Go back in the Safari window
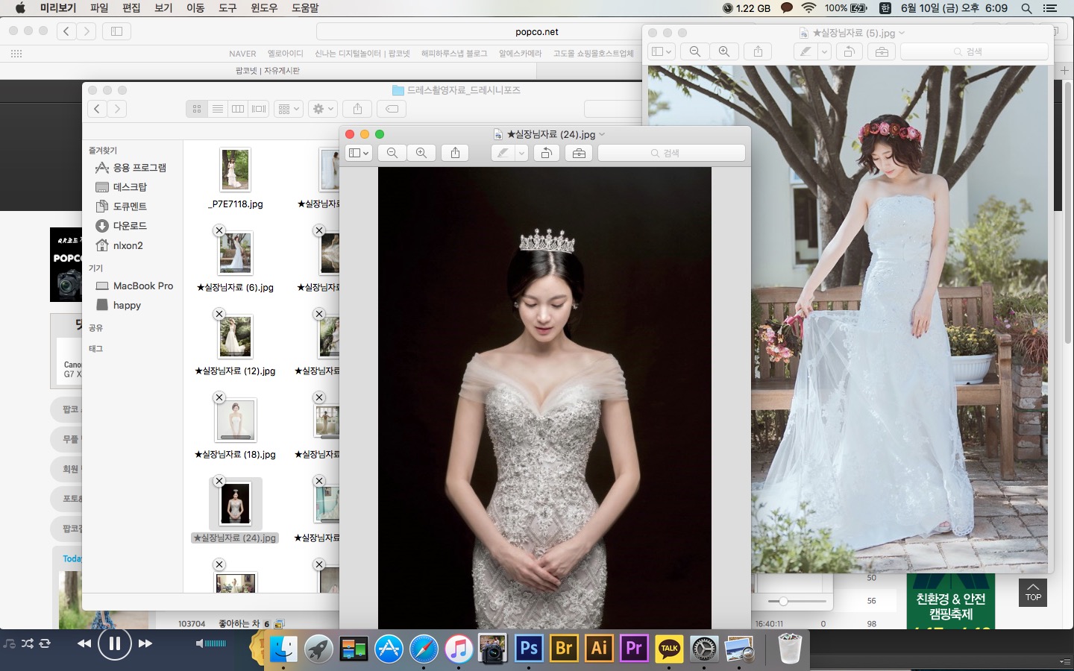The height and width of the screenshot is (671, 1074). [x=66, y=31]
